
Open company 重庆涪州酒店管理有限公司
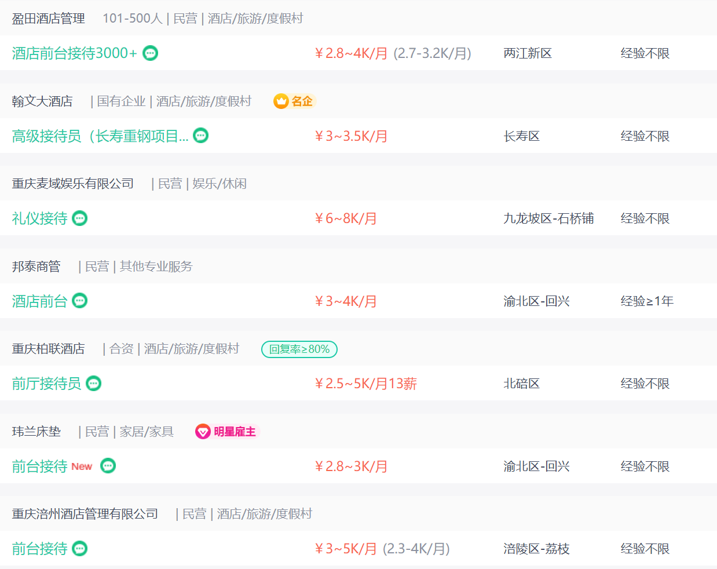tap(85, 514)
